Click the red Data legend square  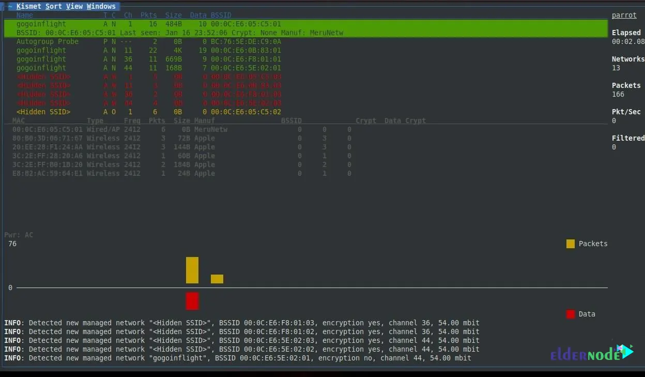(571, 314)
